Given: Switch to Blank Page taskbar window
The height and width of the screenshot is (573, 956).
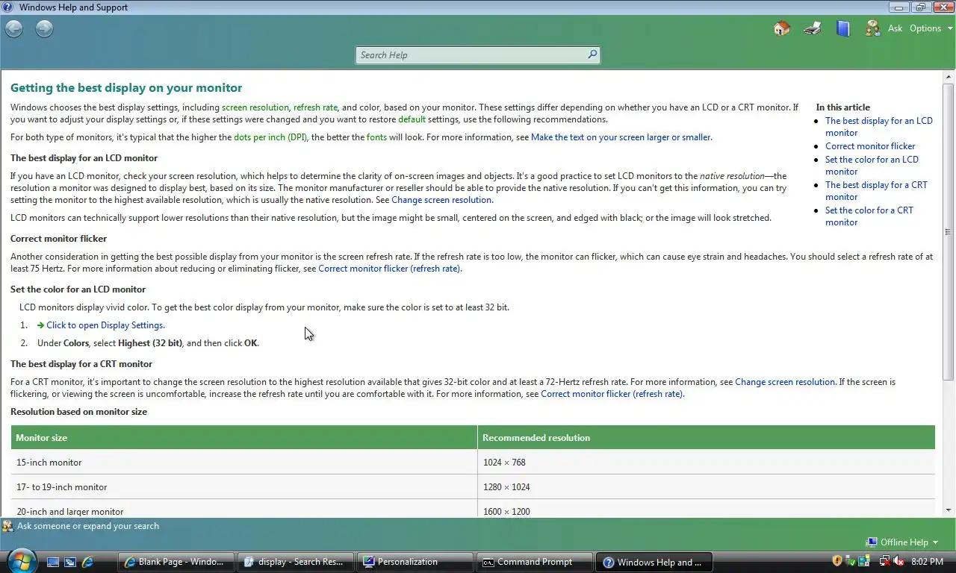Looking at the screenshot, I should pos(176,562).
